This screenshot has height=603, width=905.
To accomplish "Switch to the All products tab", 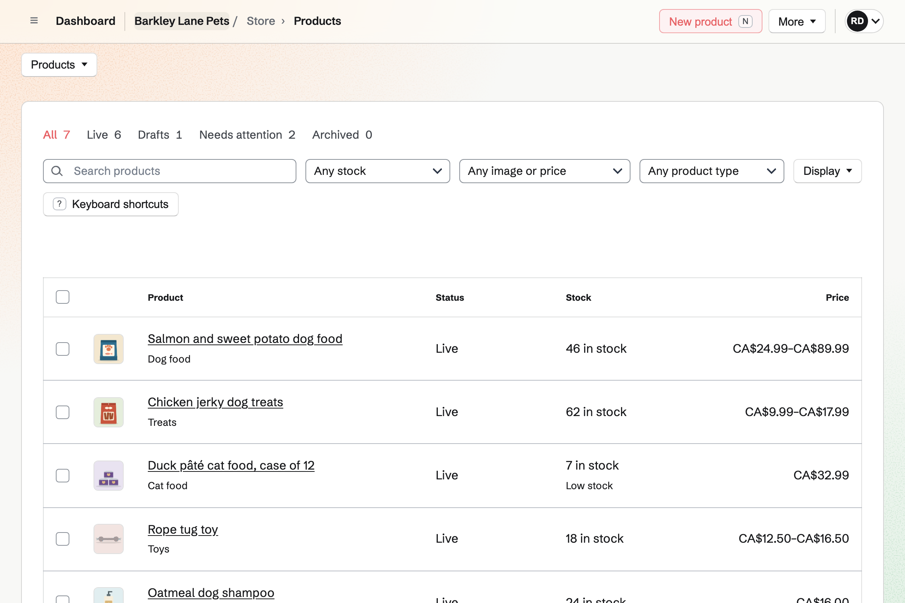I will pyautogui.click(x=57, y=135).
